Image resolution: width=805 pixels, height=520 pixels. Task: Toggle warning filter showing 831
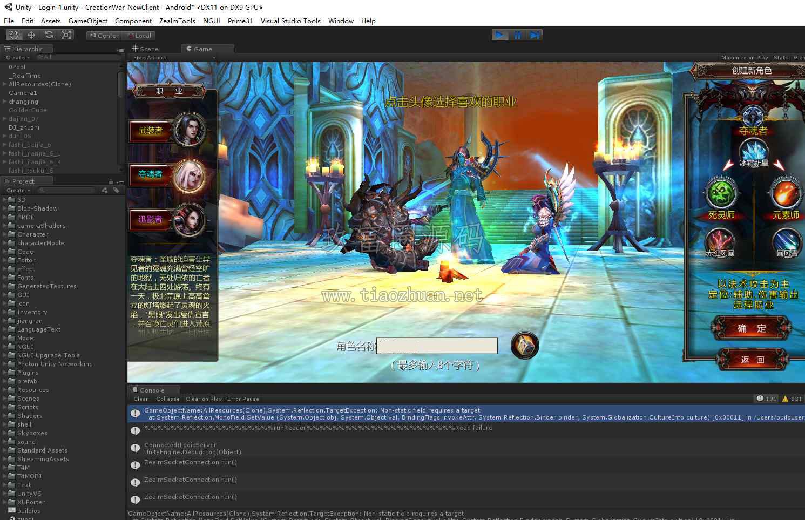click(792, 399)
